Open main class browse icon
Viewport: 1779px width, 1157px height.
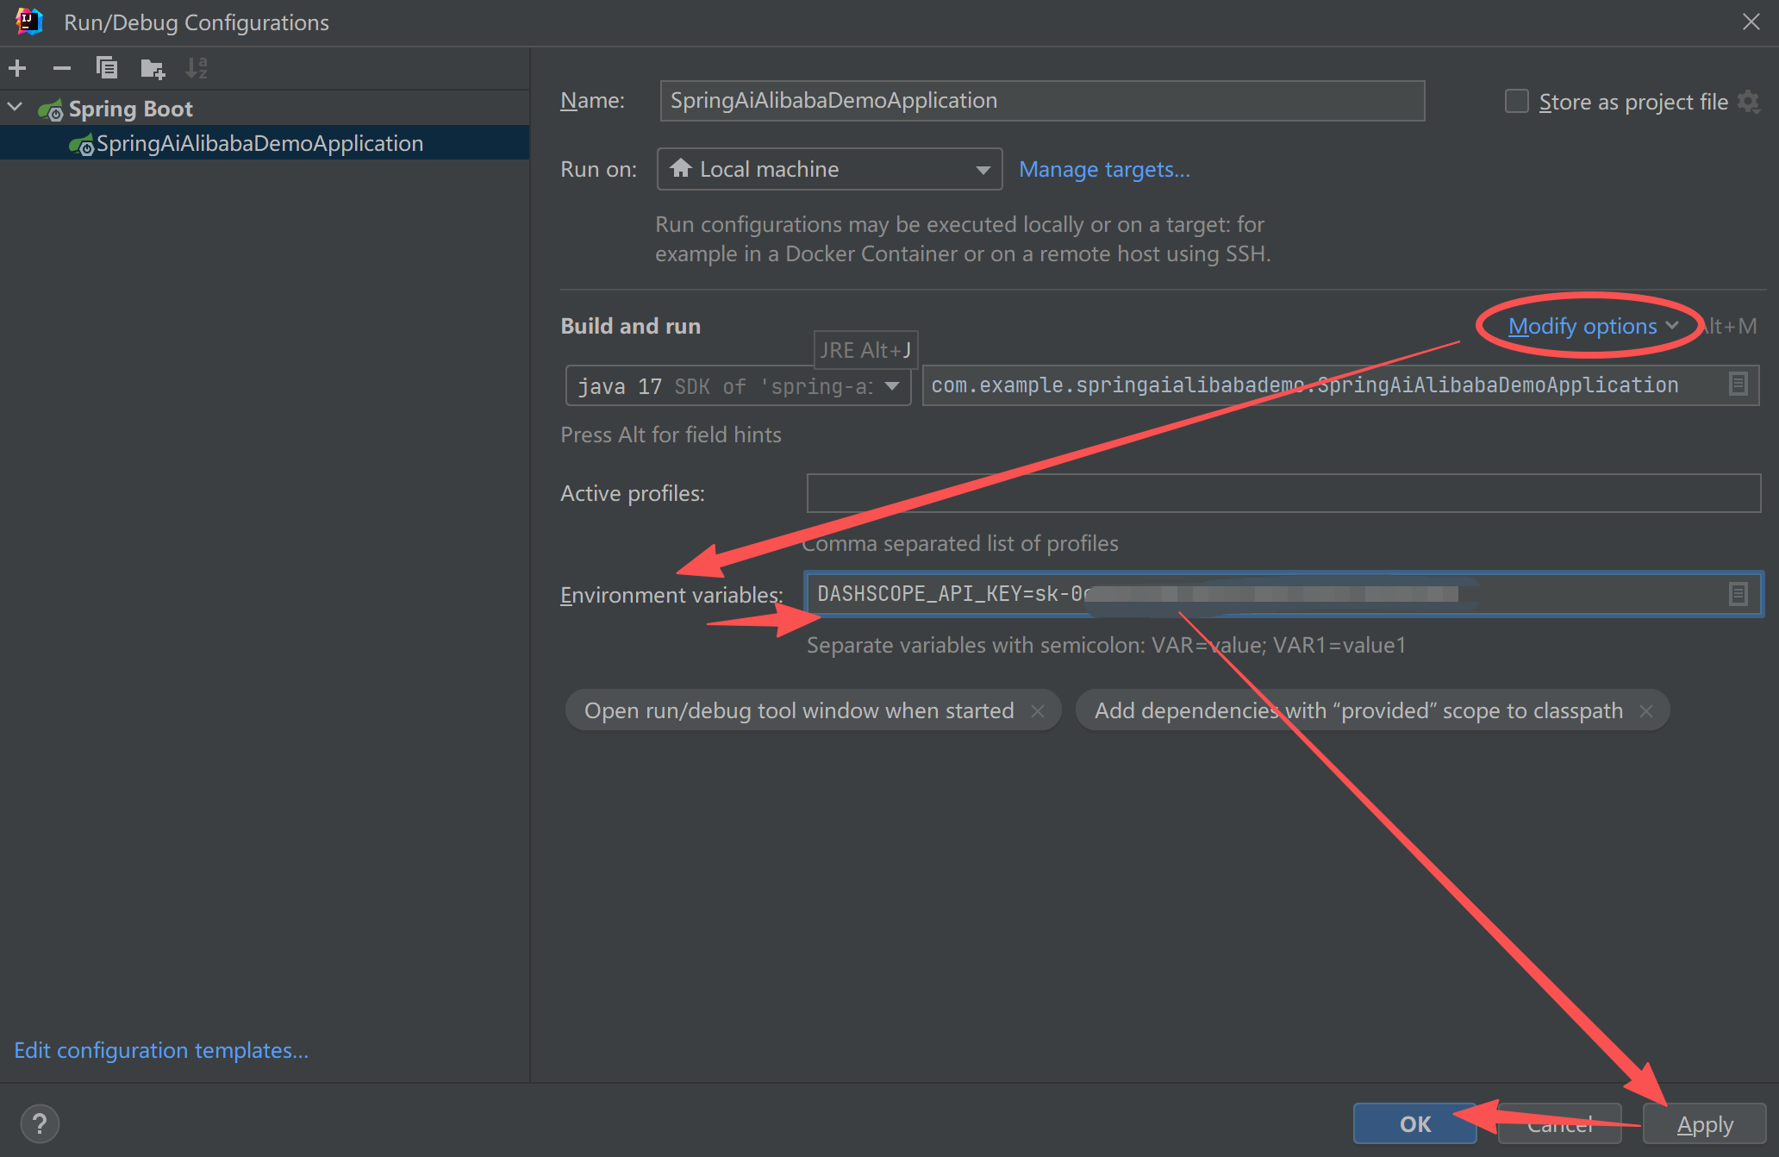[x=1738, y=385]
